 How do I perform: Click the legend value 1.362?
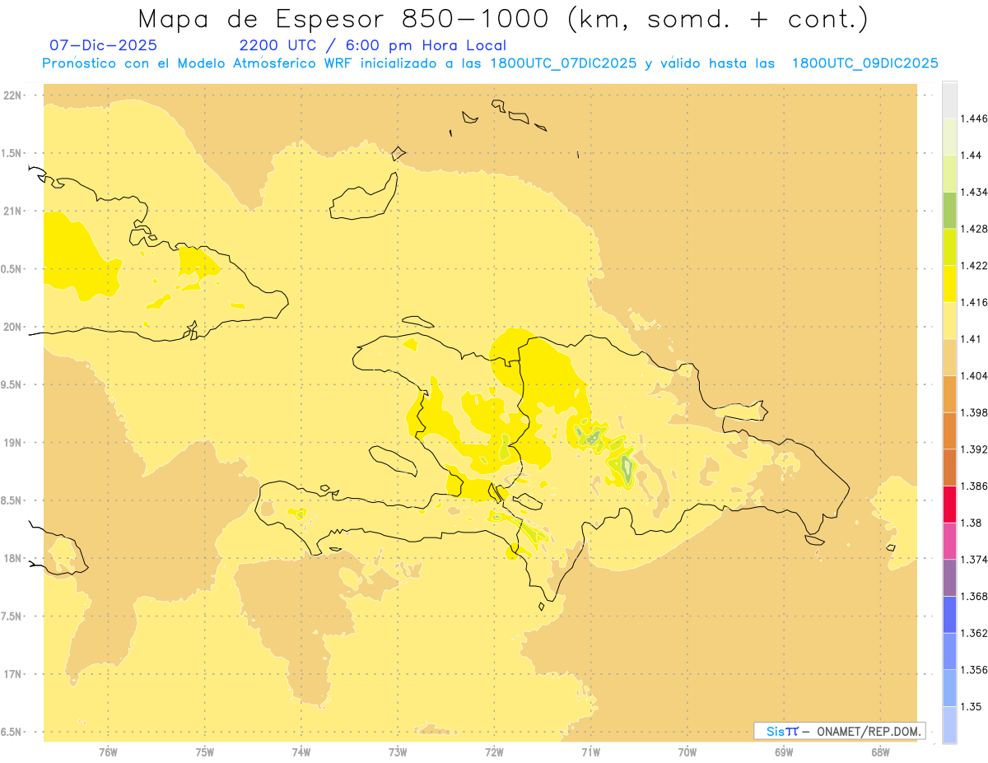click(975, 633)
